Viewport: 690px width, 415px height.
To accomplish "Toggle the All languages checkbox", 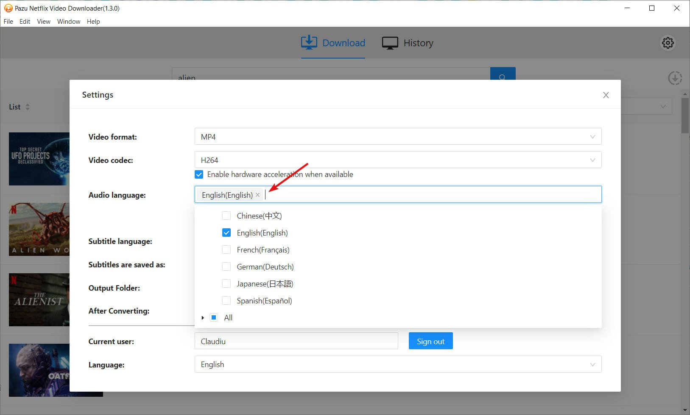I will coord(214,317).
